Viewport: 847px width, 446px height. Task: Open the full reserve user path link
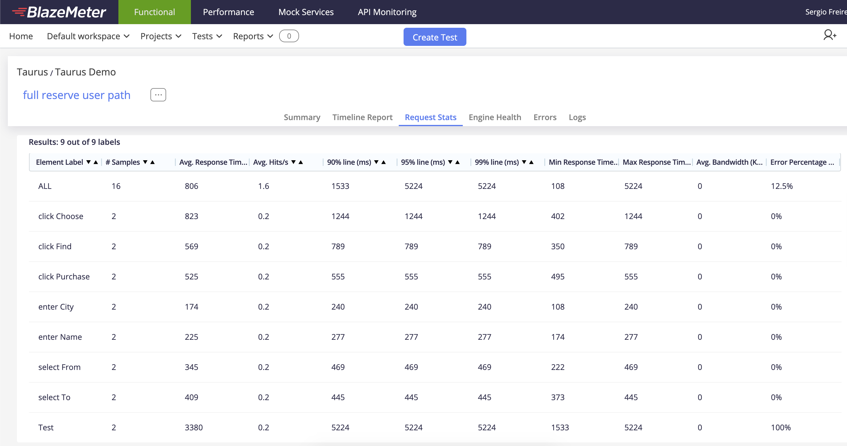point(77,95)
